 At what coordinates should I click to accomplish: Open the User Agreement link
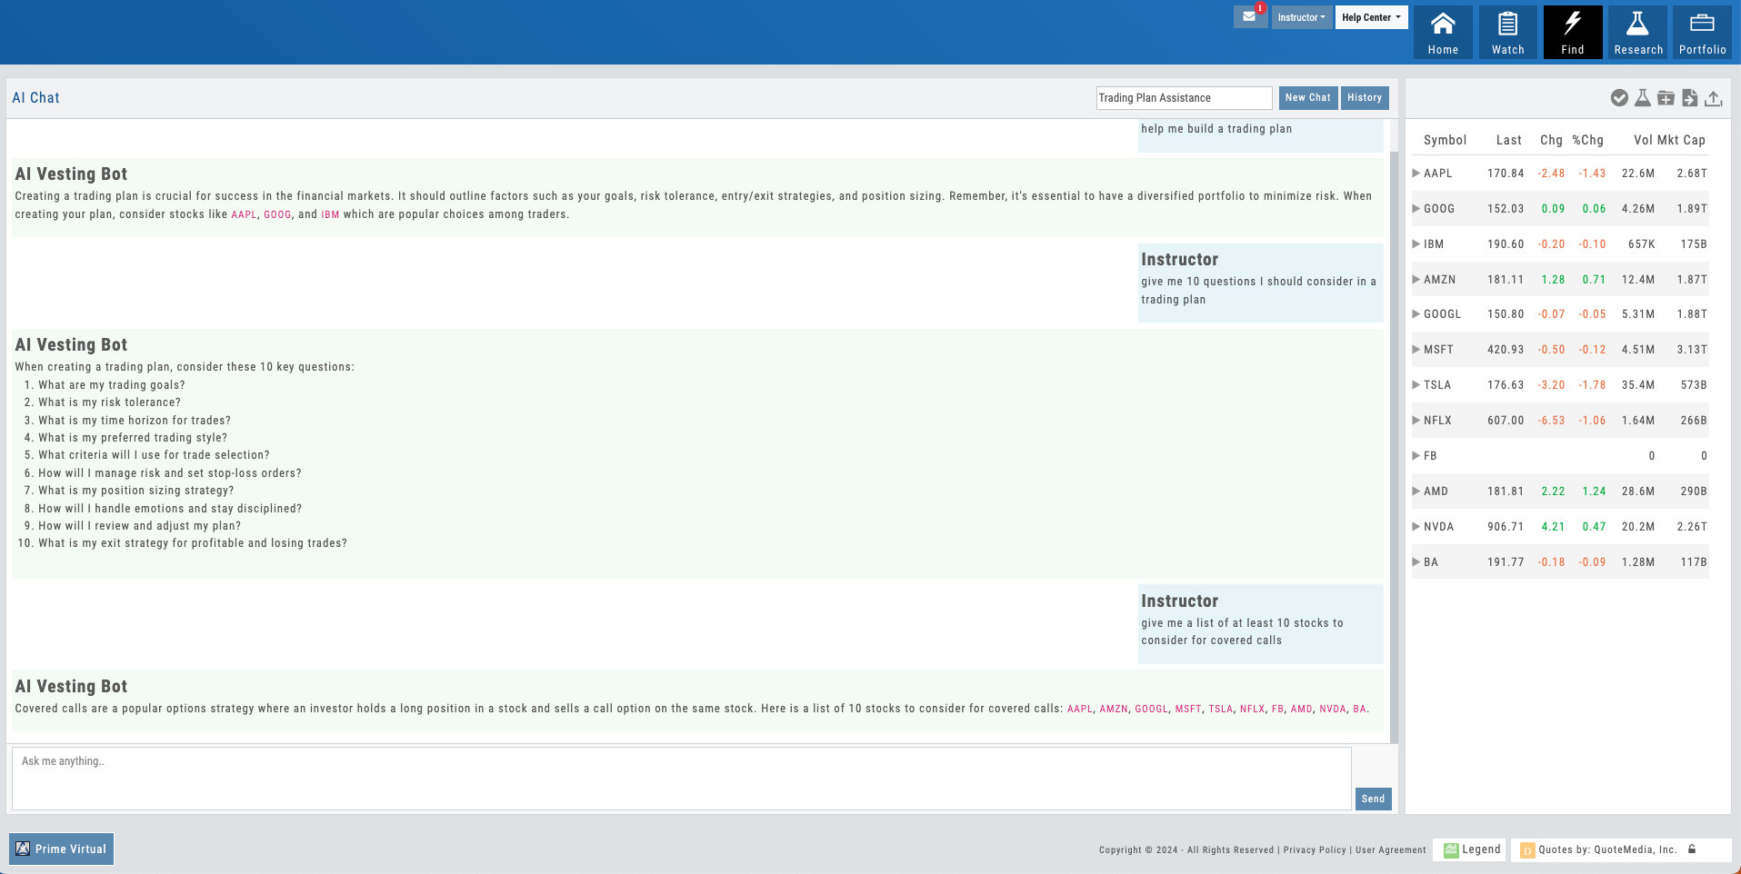pyautogui.click(x=1390, y=850)
